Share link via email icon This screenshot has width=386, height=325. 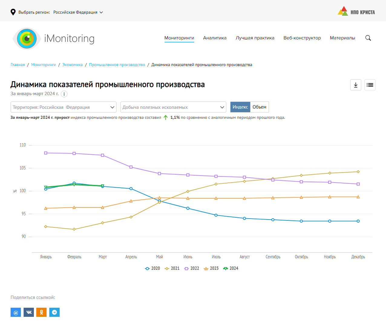16,312
